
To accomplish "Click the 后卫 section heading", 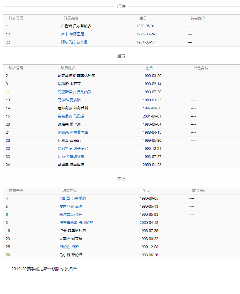I will pyautogui.click(x=121, y=56).
